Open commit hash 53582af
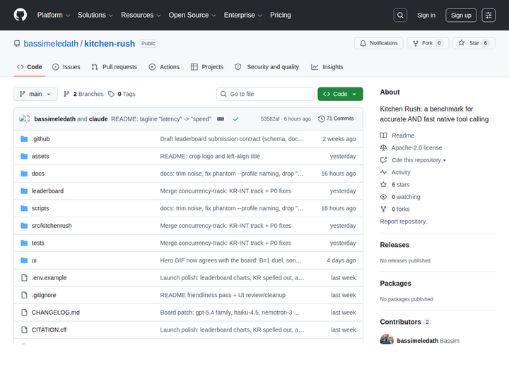 coord(270,119)
